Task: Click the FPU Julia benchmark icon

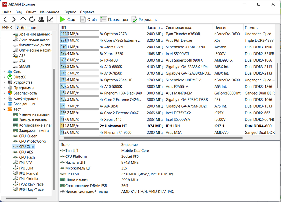Action: point(15,168)
